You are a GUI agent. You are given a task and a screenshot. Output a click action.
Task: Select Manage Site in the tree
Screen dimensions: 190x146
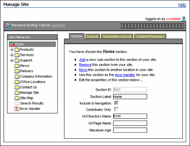pos(29,93)
